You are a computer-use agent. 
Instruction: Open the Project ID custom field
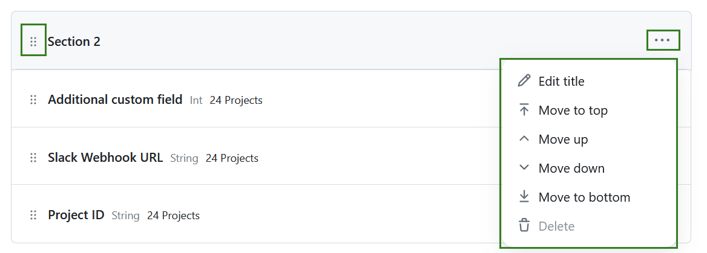click(76, 215)
